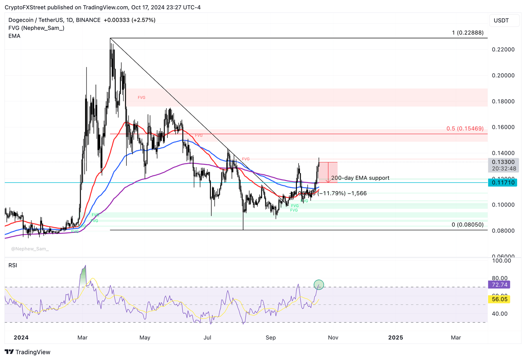
Task: Click the @Nephew_Sam_ watermark text
Action: 30,249
